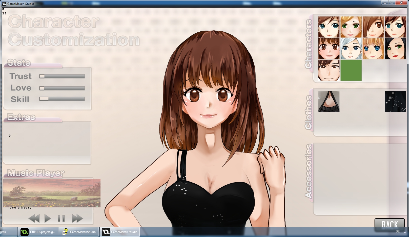Select the green empty character slot
This screenshot has width=409, height=237.
pos(351,70)
